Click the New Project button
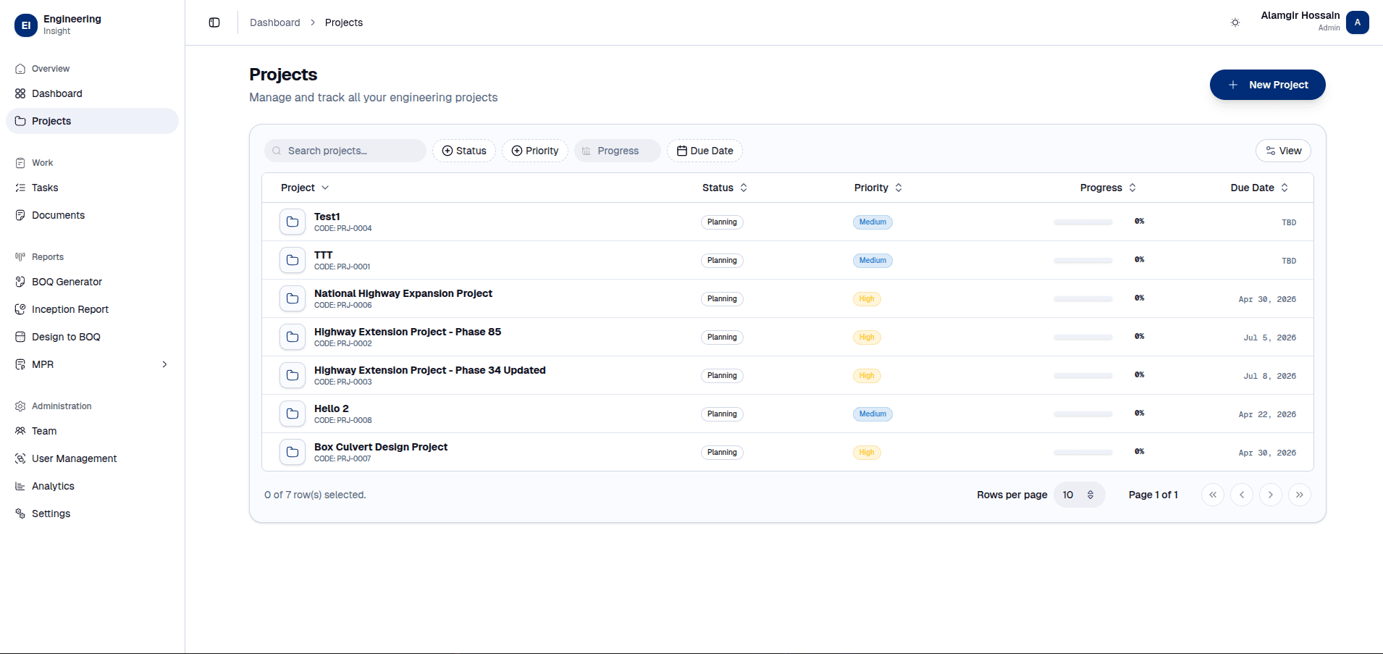 click(x=1267, y=85)
